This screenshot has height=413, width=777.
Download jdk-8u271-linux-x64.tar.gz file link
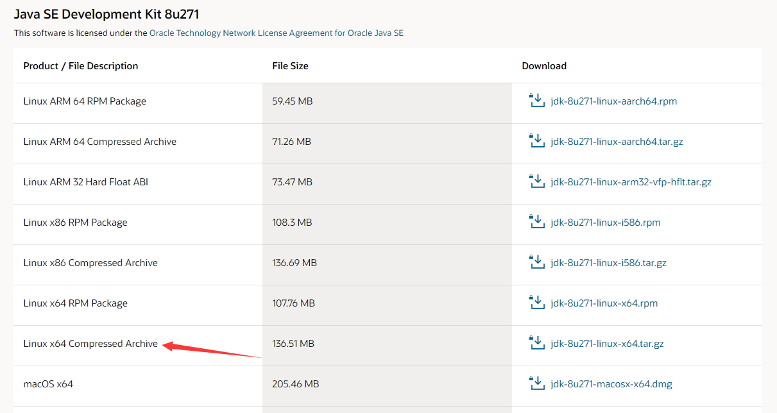tap(607, 344)
